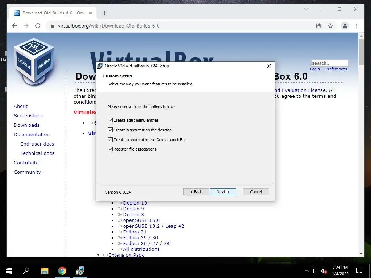Click the Chrome forward arrow
Viewport: 371px width, 278px height.
[26, 26]
